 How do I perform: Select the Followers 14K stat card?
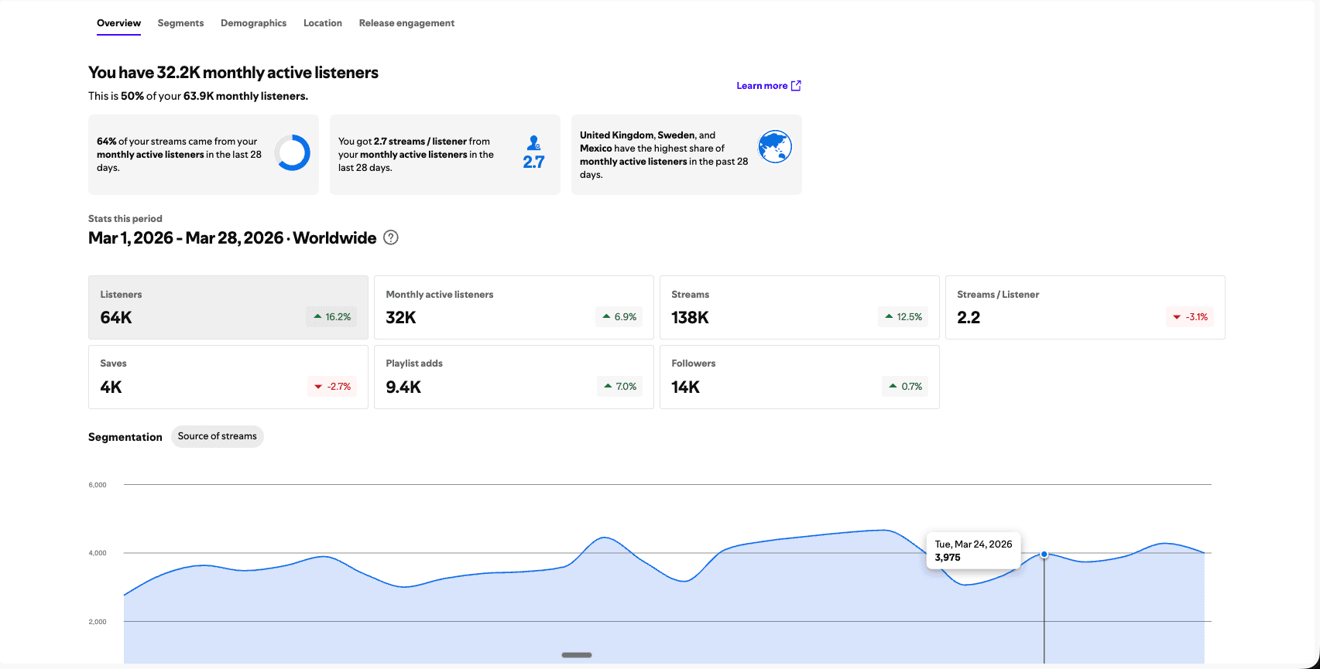(x=800, y=377)
